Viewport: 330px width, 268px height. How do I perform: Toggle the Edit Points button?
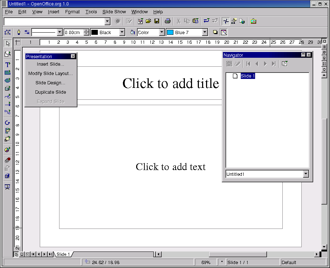click(7, 32)
